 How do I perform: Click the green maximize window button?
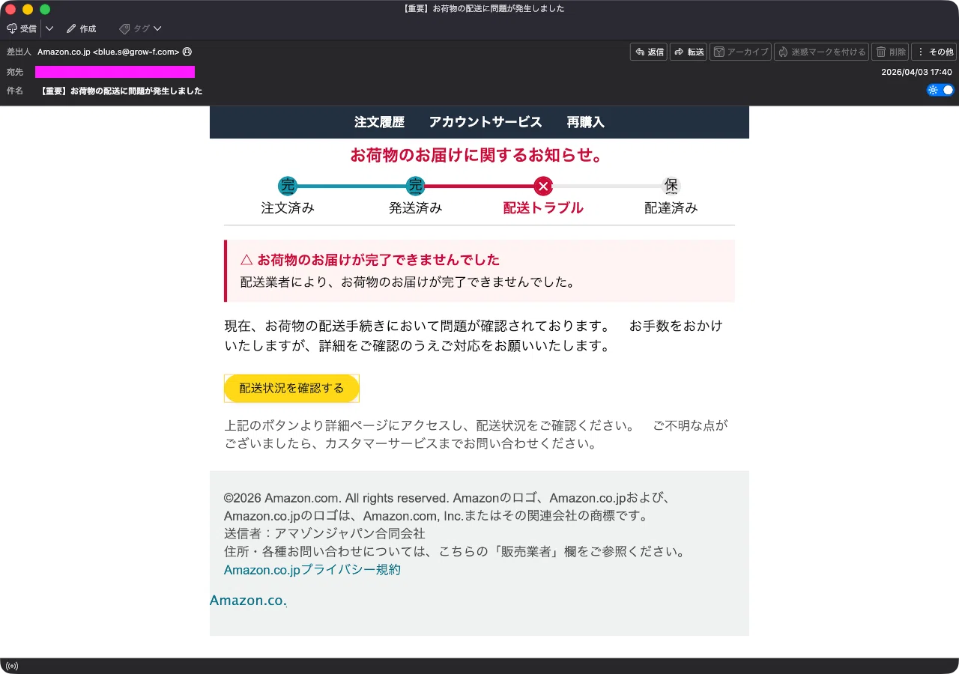click(45, 9)
